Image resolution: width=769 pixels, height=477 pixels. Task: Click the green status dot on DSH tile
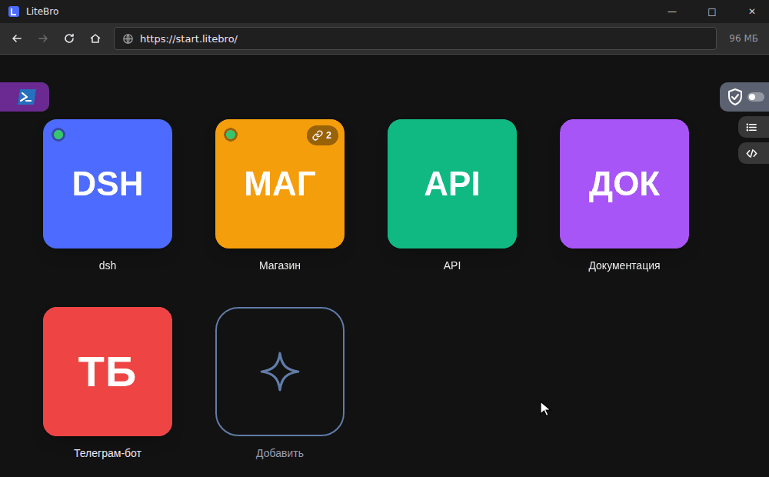click(x=58, y=135)
